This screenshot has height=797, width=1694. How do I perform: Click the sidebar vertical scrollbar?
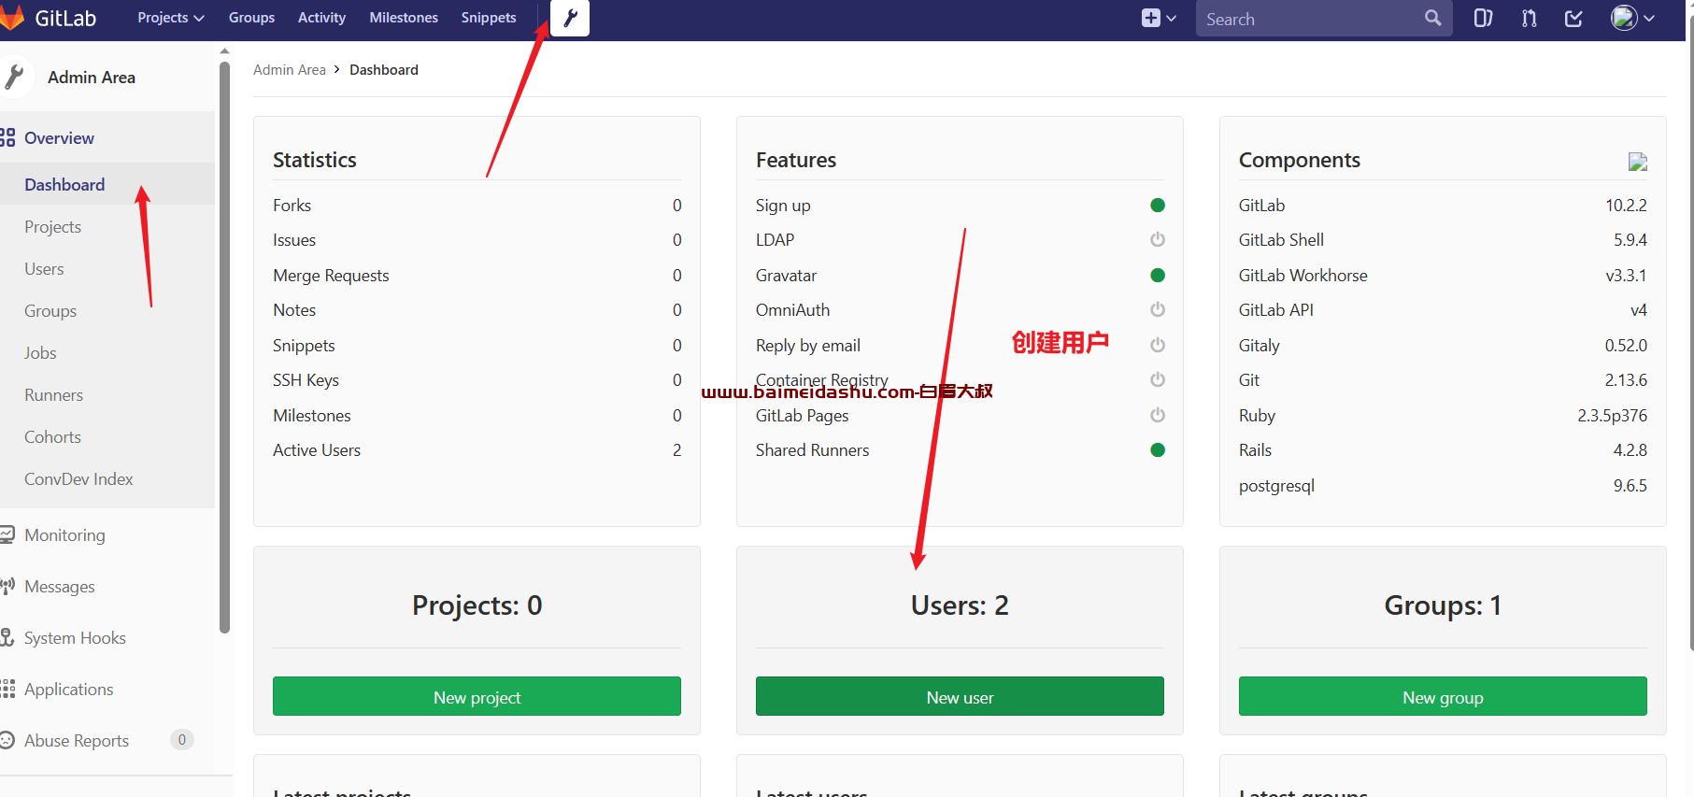[x=224, y=346]
